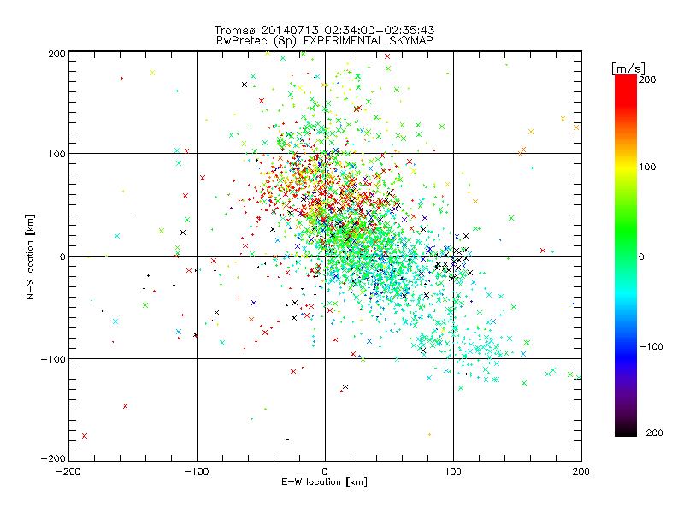684x513 pixels.
Task: Click the x-axis tick label '-100'
Action: [197, 471]
